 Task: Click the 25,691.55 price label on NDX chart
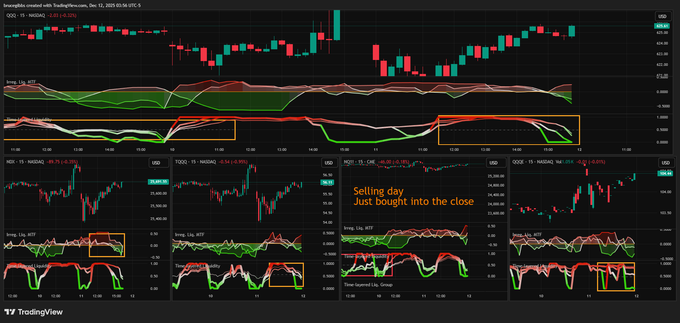pyautogui.click(x=159, y=182)
